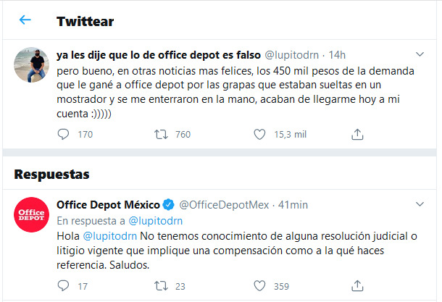
Task: Click the Office Depot logo avatar
Action: [x=32, y=218]
